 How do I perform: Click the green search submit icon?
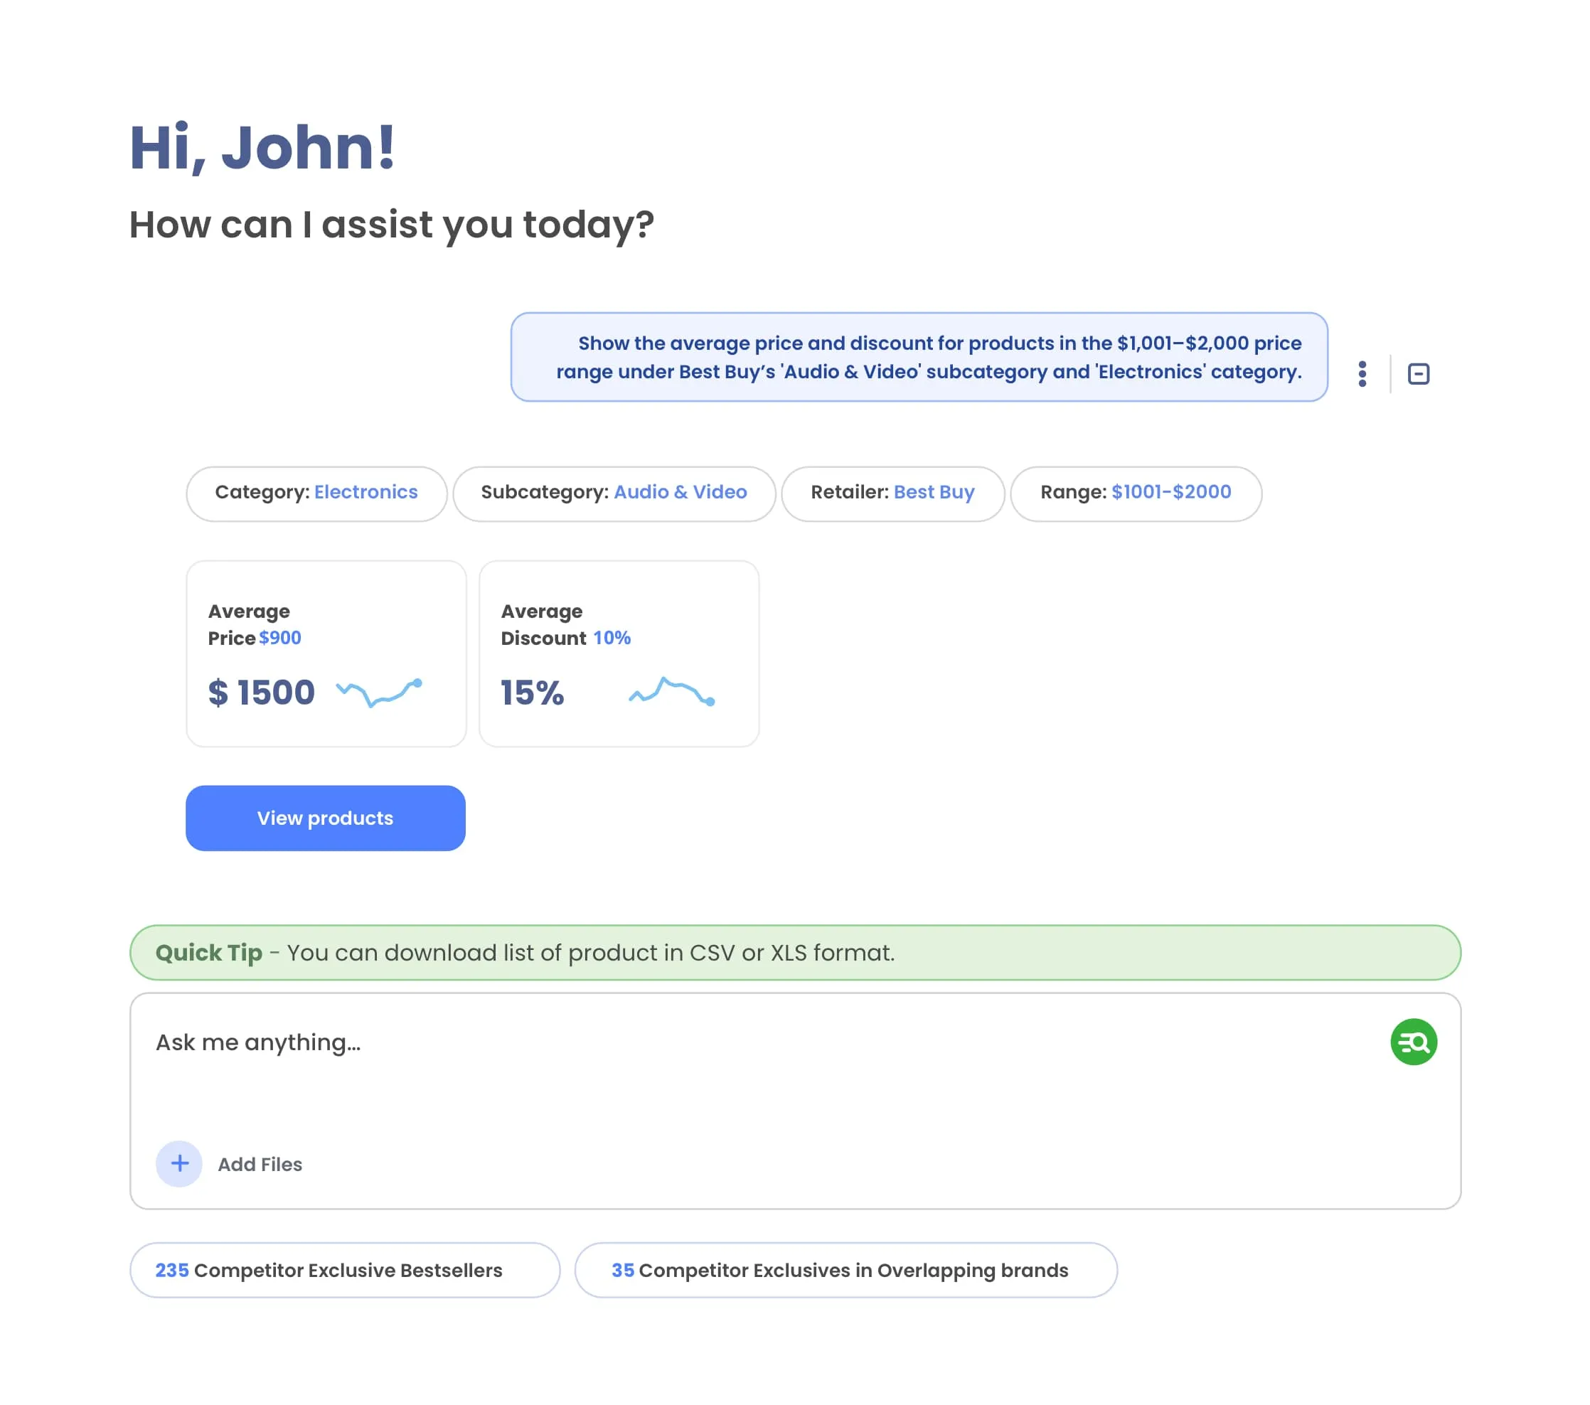pyautogui.click(x=1413, y=1042)
